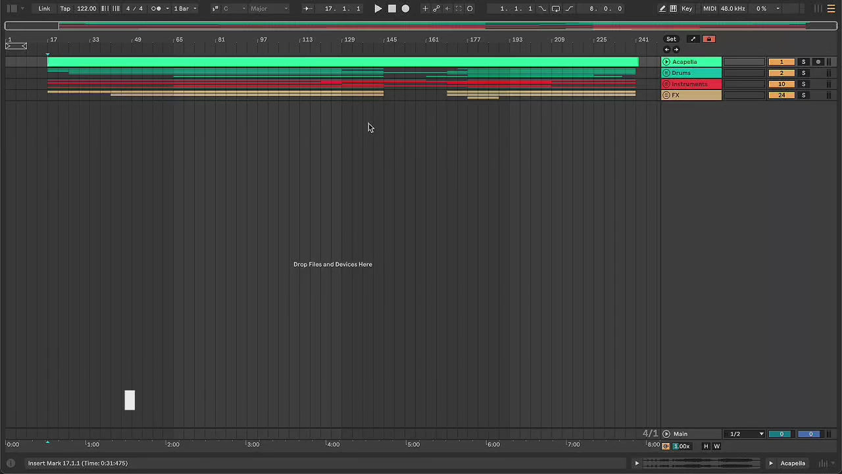Click the Link button
Viewport: 842px width, 474px height.
pos(44,9)
